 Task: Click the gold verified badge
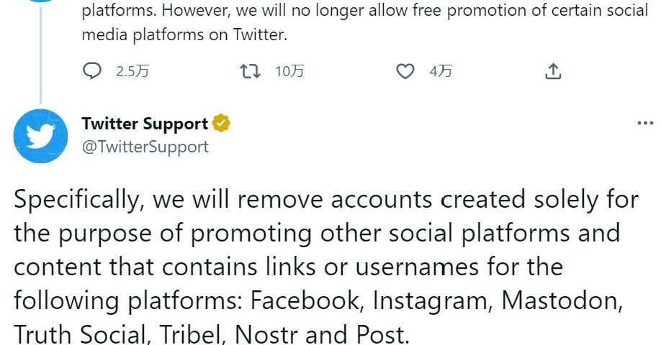tap(221, 124)
